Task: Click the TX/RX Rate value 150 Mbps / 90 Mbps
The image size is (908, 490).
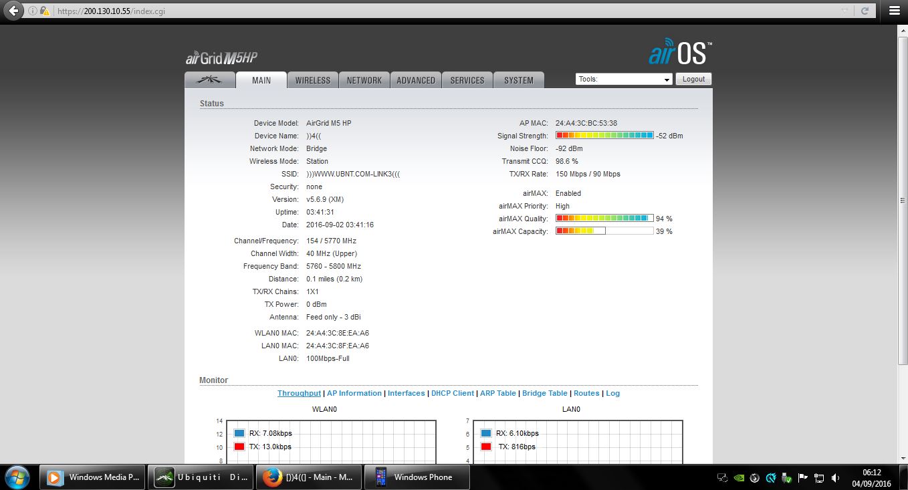Action: point(588,174)
